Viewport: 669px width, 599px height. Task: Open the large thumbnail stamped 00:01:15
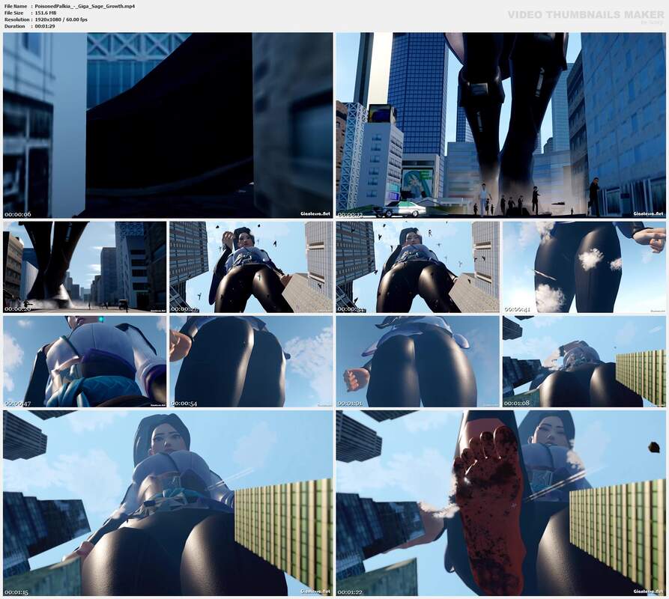[x=168, y=503]
